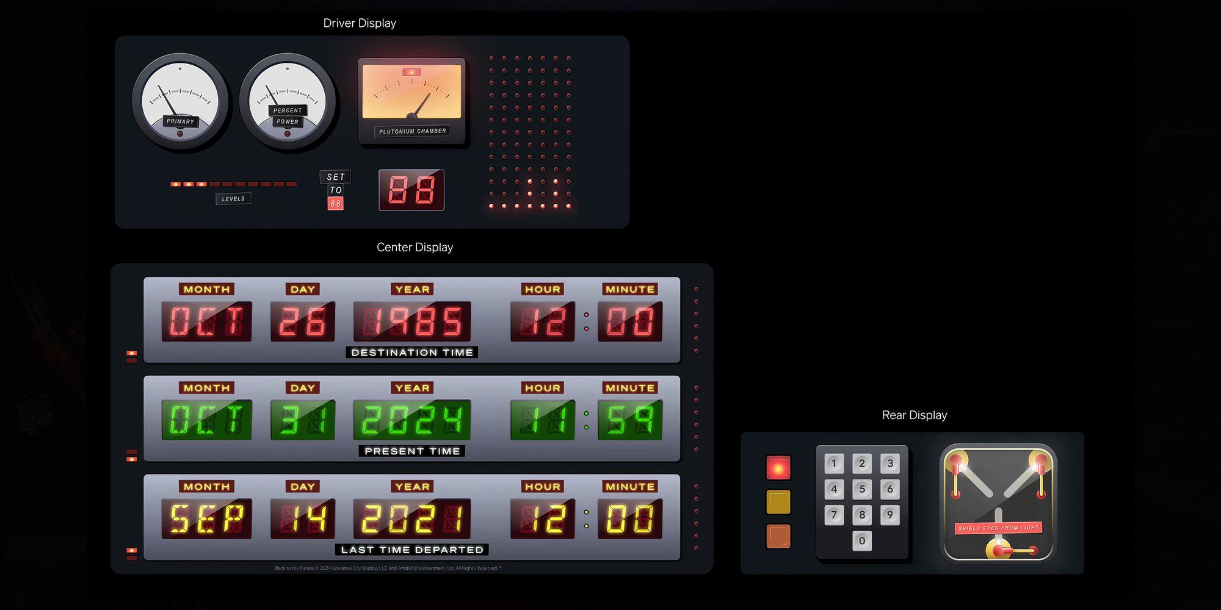Tap keypad digit 1
Screen dimensions: 1221x610
[834, 463]
